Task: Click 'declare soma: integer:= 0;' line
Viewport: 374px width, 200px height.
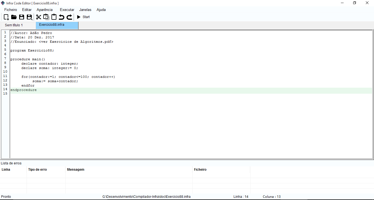Action: point(50,68)
